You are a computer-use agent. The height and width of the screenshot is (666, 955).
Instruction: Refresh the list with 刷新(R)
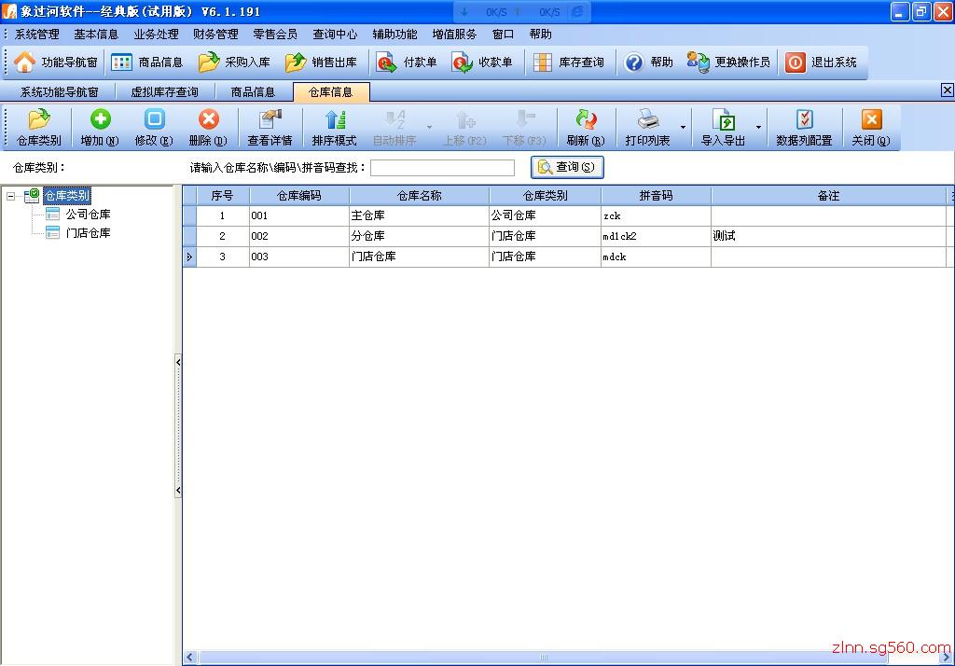(x=586, y=128)
